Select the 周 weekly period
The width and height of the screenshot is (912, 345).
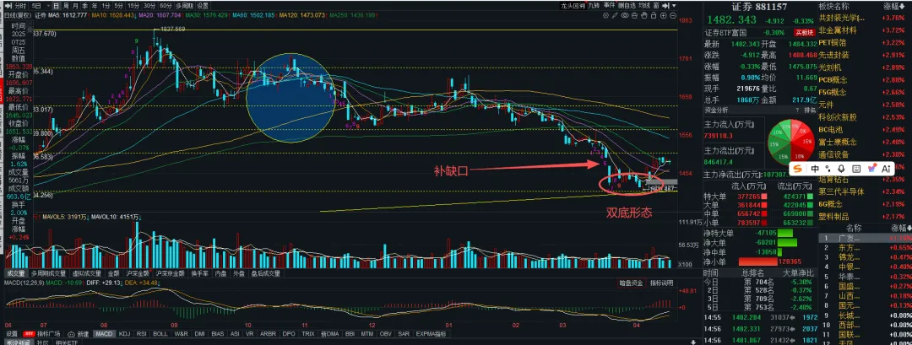pos(65,6)
